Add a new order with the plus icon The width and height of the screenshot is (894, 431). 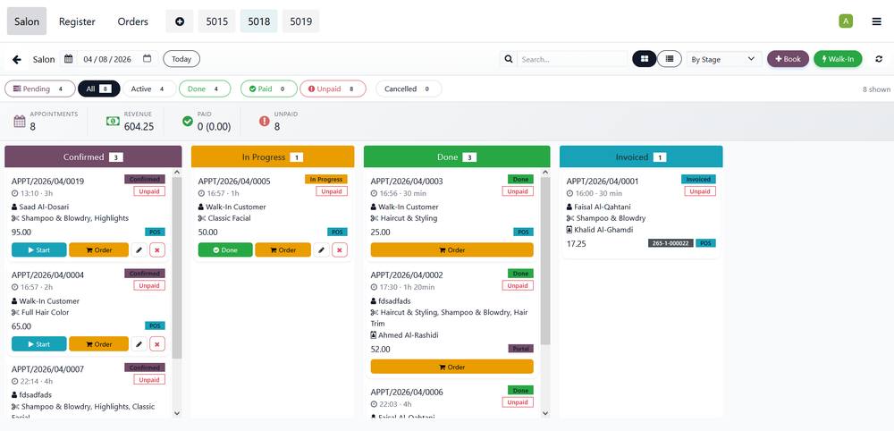tap(180, 21)
